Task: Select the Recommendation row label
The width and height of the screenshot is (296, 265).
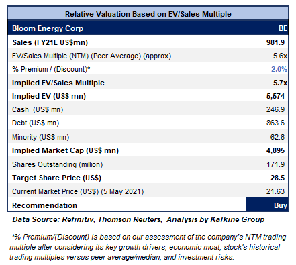Action: point(44,205)
